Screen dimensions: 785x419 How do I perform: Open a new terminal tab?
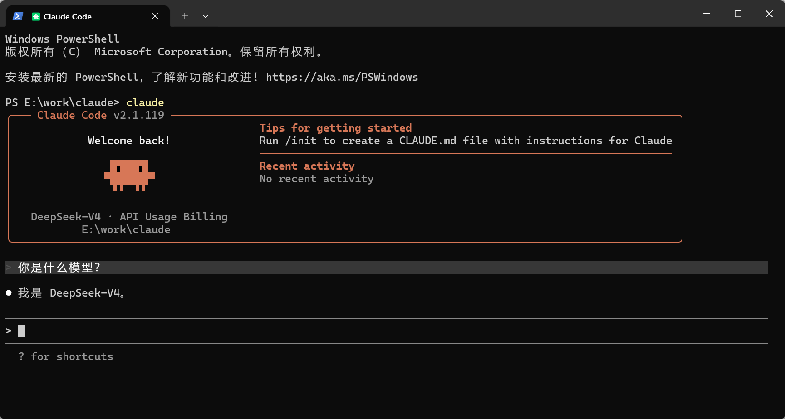tap(185, 16)
